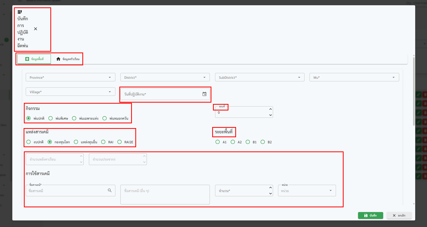Click the calendar icon in date field

[204, 94]
